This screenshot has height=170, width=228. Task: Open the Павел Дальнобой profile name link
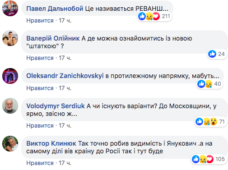(x=55, y=9)
